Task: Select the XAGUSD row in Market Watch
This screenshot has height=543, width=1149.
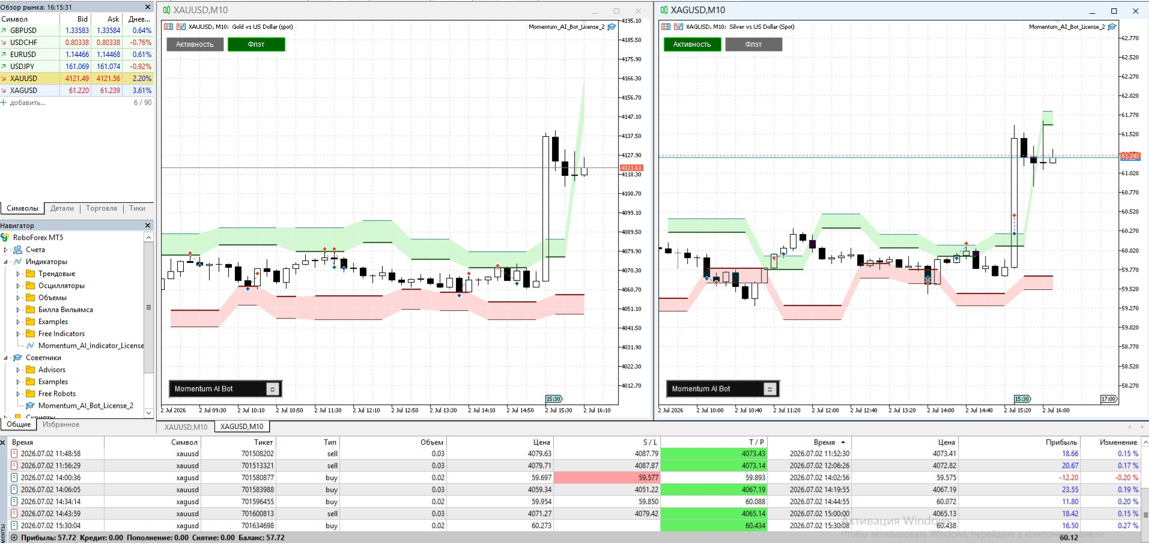Action: (77, 91)
